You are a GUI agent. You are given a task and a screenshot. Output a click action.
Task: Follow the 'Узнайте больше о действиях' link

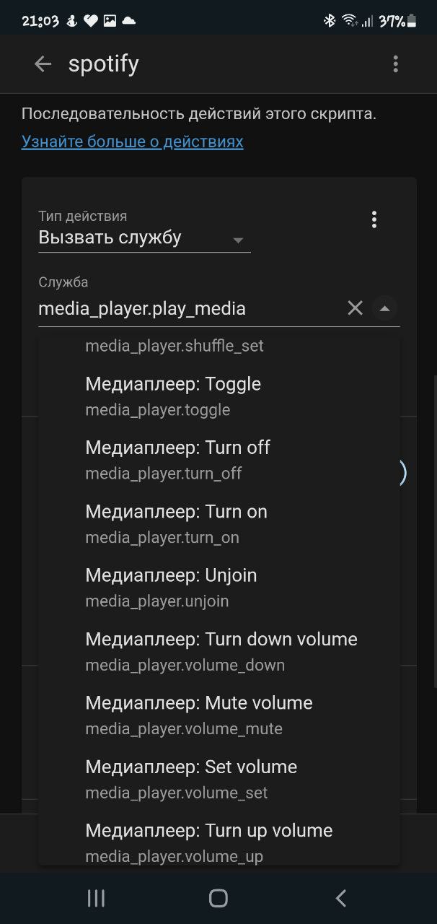click(x=133, y=141)
